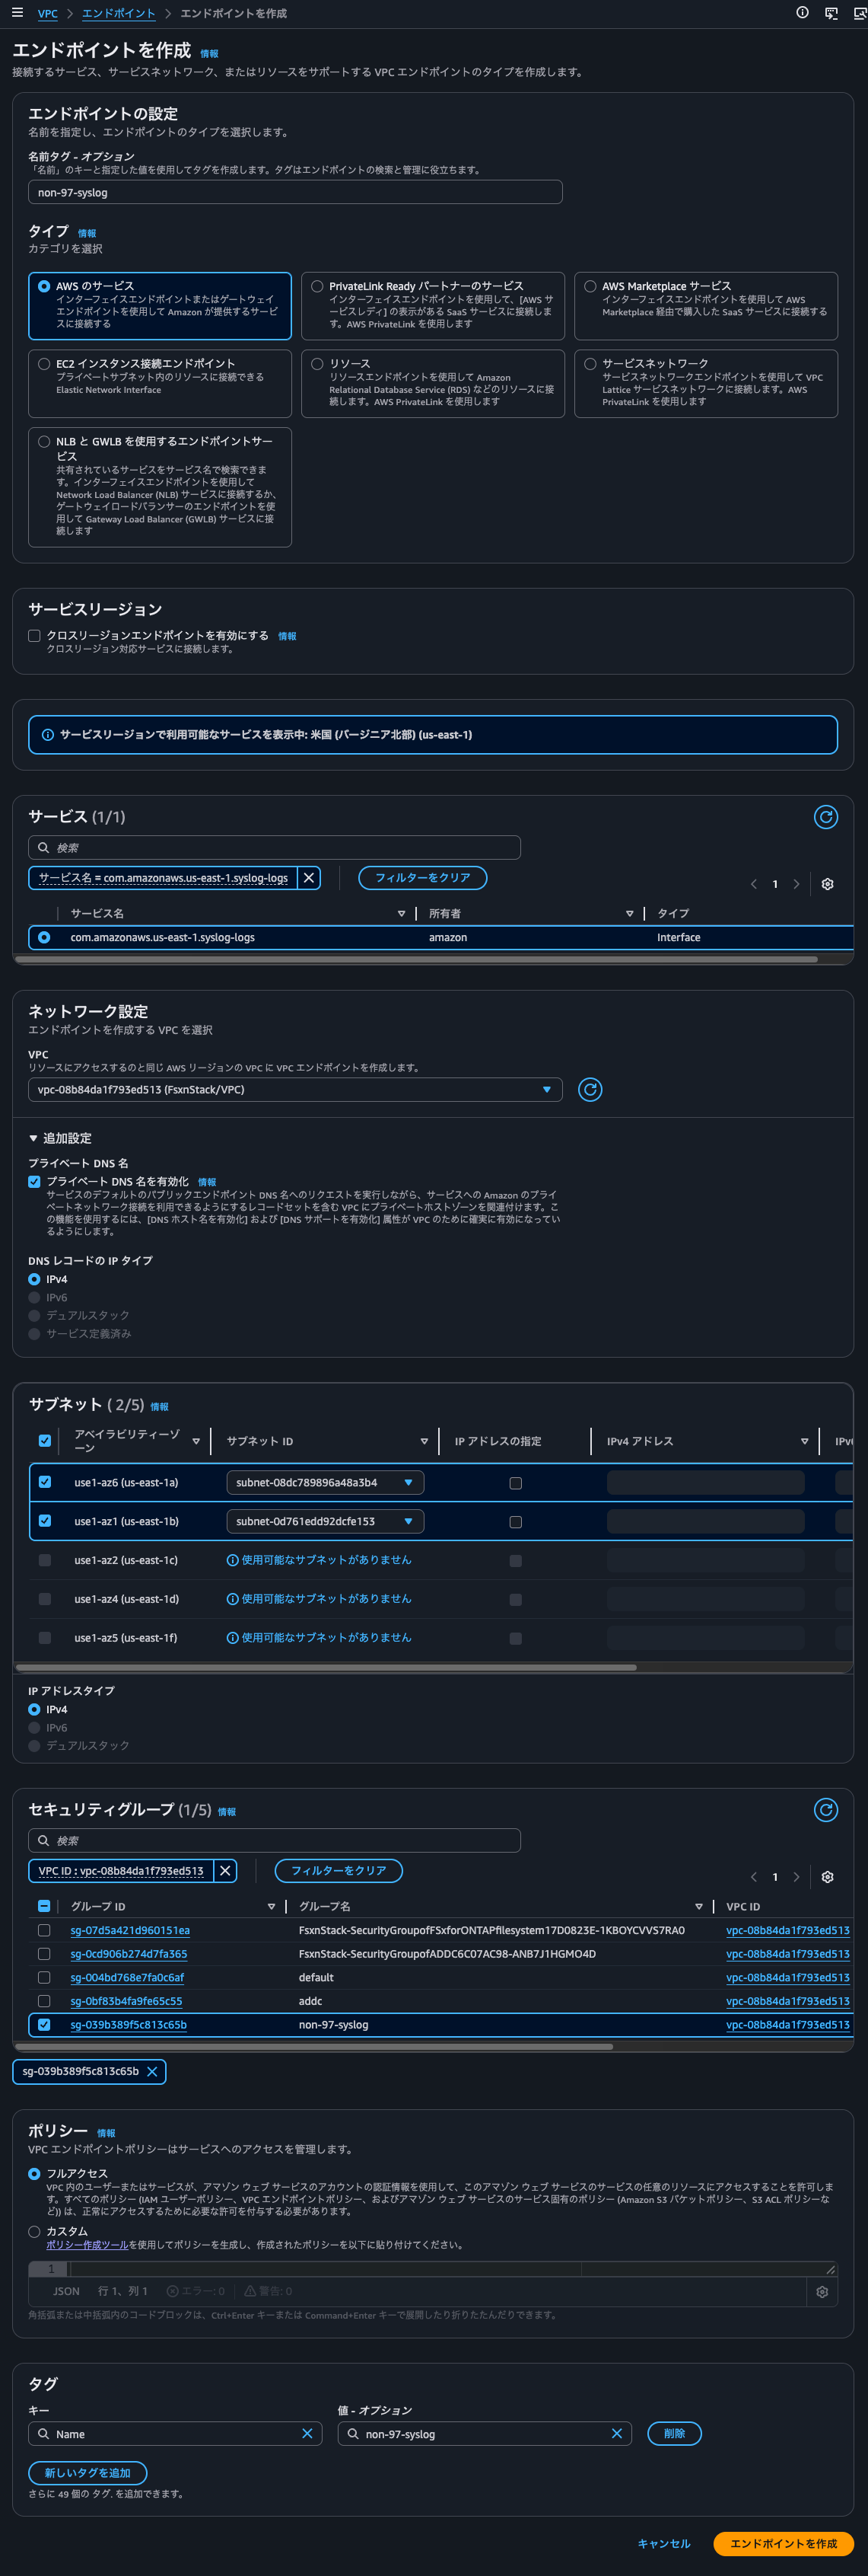
Task: Delete the Name tag
Action: coord(674,2434)
